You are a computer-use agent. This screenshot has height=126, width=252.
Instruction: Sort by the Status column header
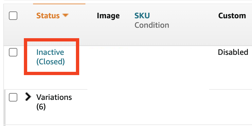click(x=48, y=16)
